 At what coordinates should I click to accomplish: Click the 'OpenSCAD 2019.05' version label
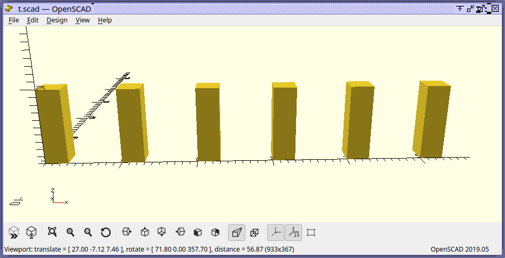460,249
